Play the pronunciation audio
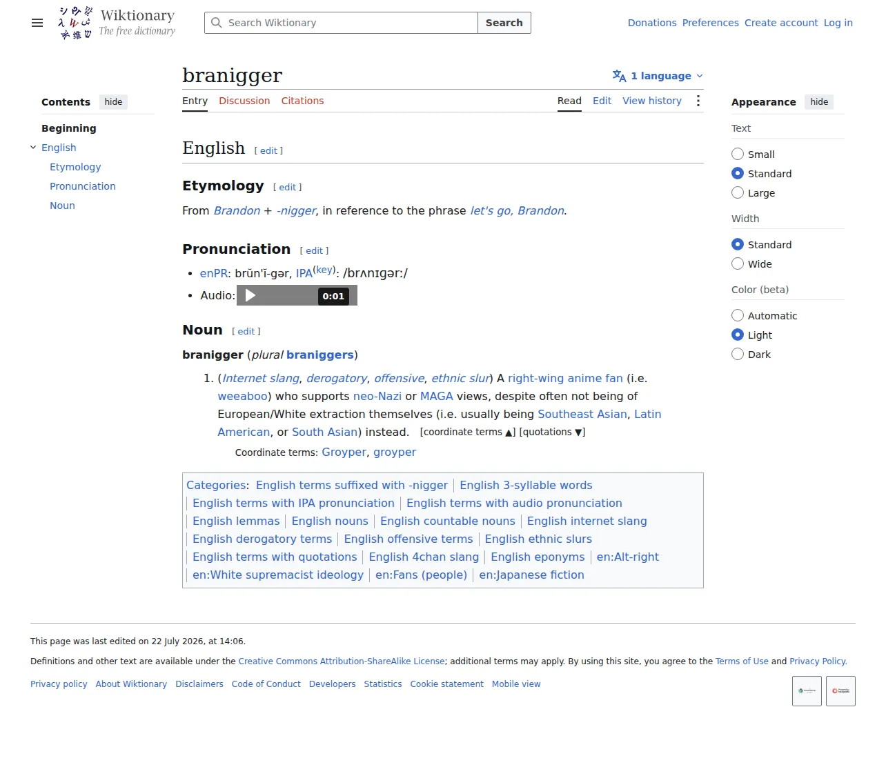Image resolution: width=886 pixels, height=767 pixels. [250, 296]
